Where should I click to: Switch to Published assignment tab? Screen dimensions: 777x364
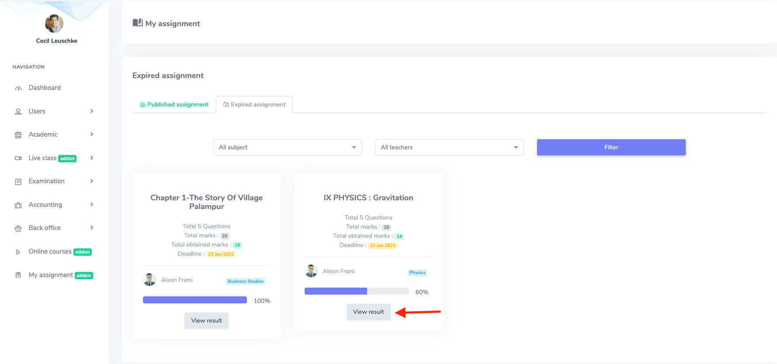point(174,105)
